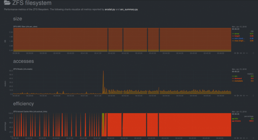Click the ZFS Reads chart title
Image resolution: width=258 pixels, height=140 pixels.
point(23,69)
